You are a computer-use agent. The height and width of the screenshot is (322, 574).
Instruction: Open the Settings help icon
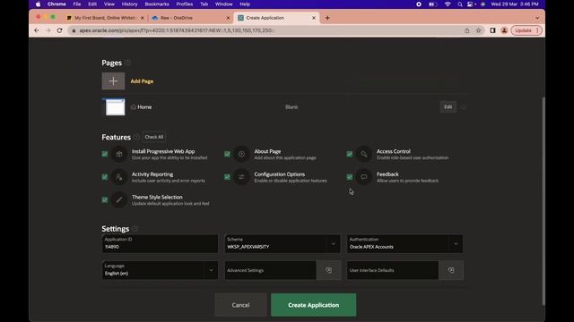coord(135,229)
